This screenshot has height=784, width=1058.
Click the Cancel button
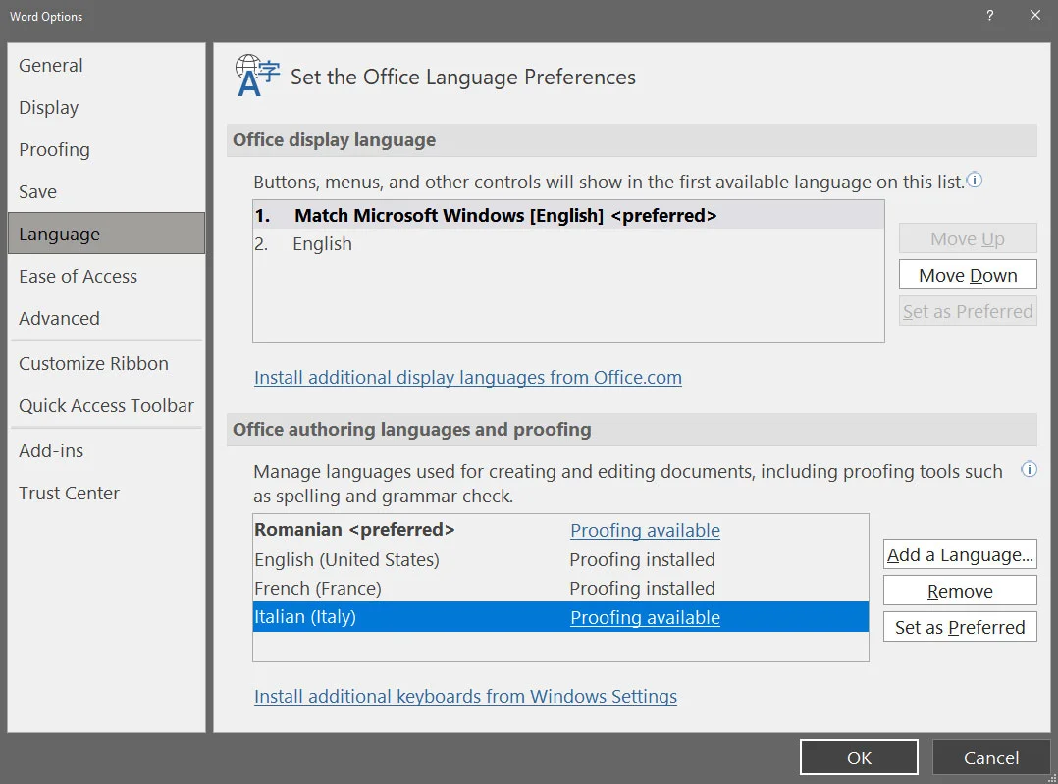tap(991, 758)
